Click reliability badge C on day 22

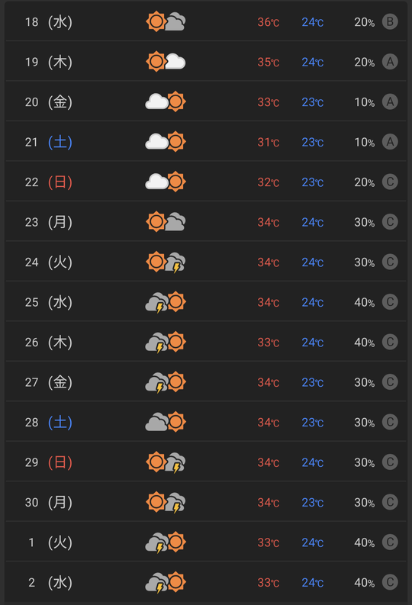390,182
